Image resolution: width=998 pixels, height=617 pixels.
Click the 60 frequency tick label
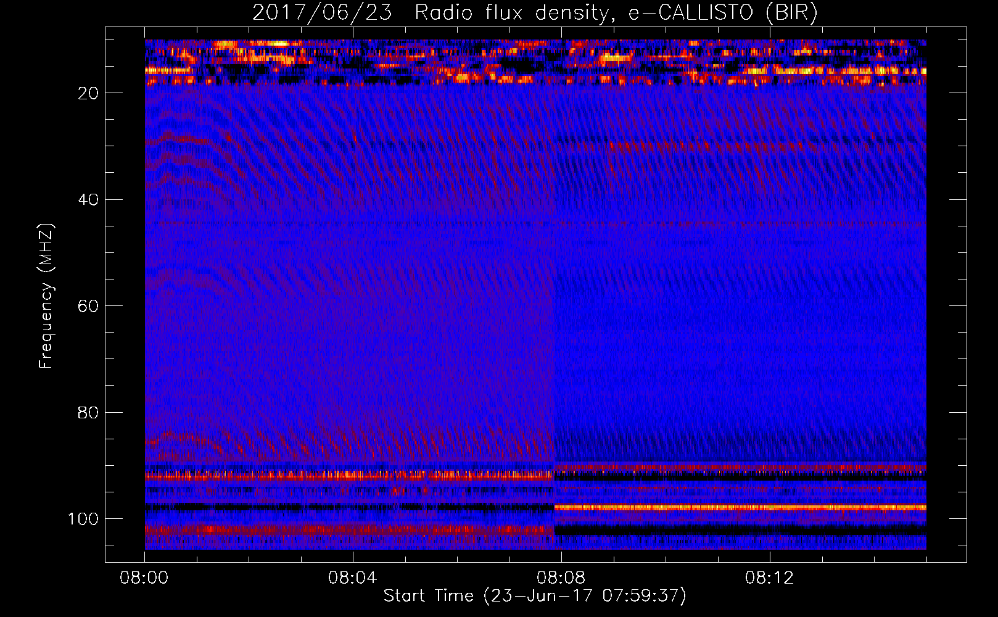89,306
